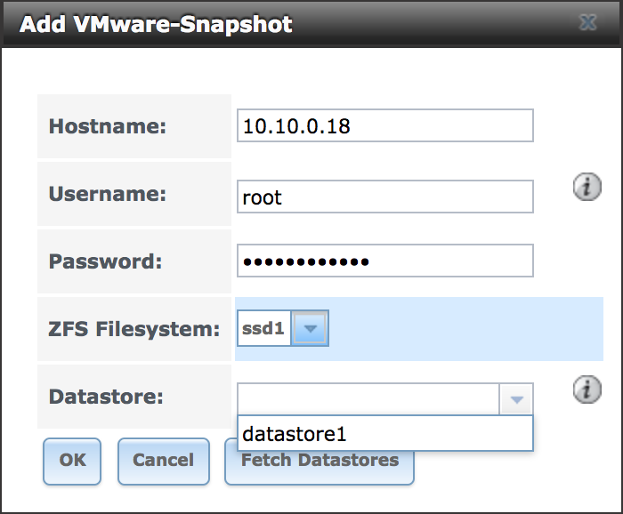The image size is (623, 514).
Task: Click the ZFS Filesystem label
Action: [x=133, y=329]
